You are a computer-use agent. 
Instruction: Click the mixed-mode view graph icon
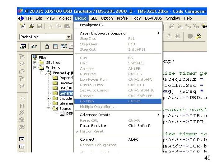23,46
